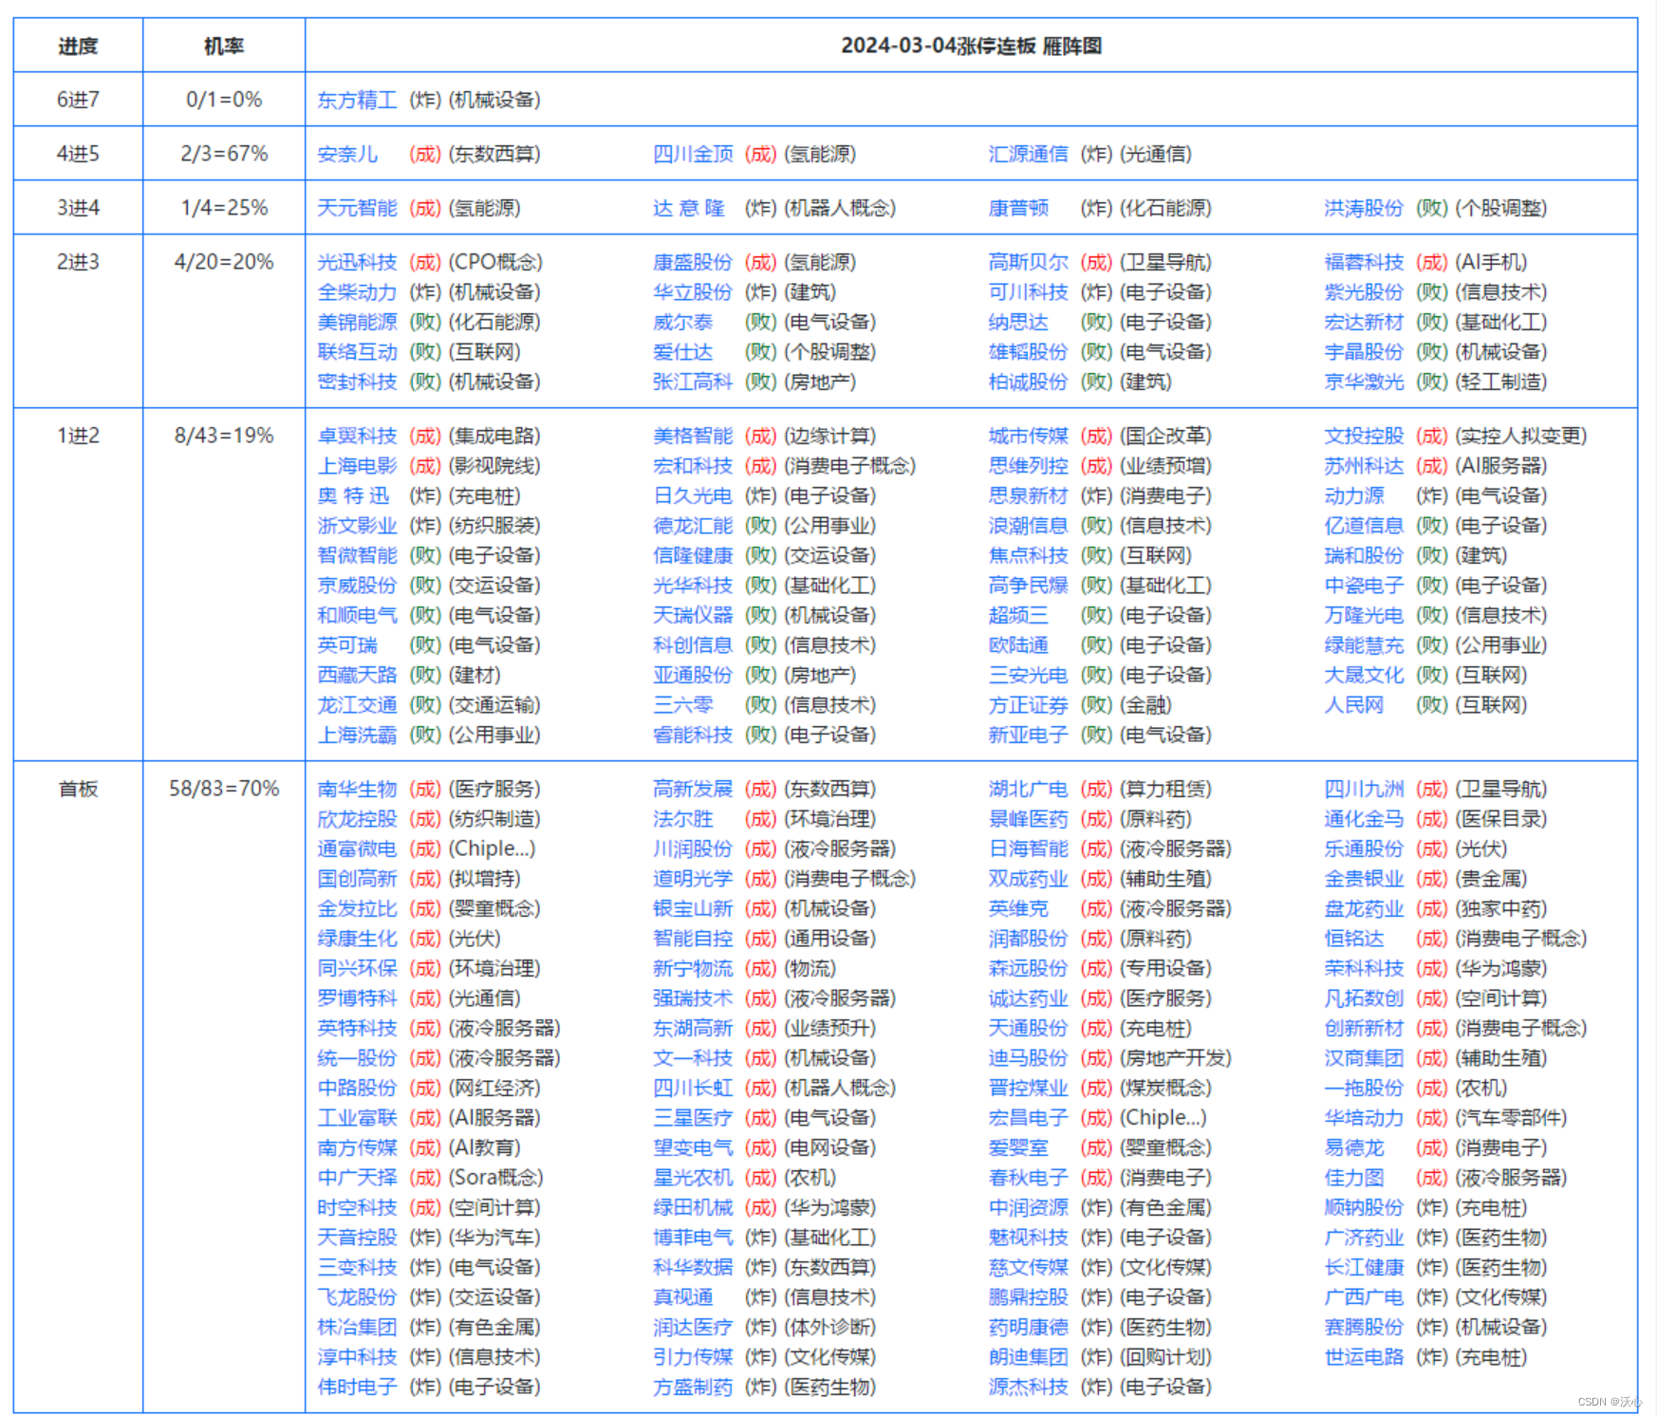The height and width of the screenshot is (1416, 1657).
Task: Click the 6进7 progress cell
Action: click(78, 100)
